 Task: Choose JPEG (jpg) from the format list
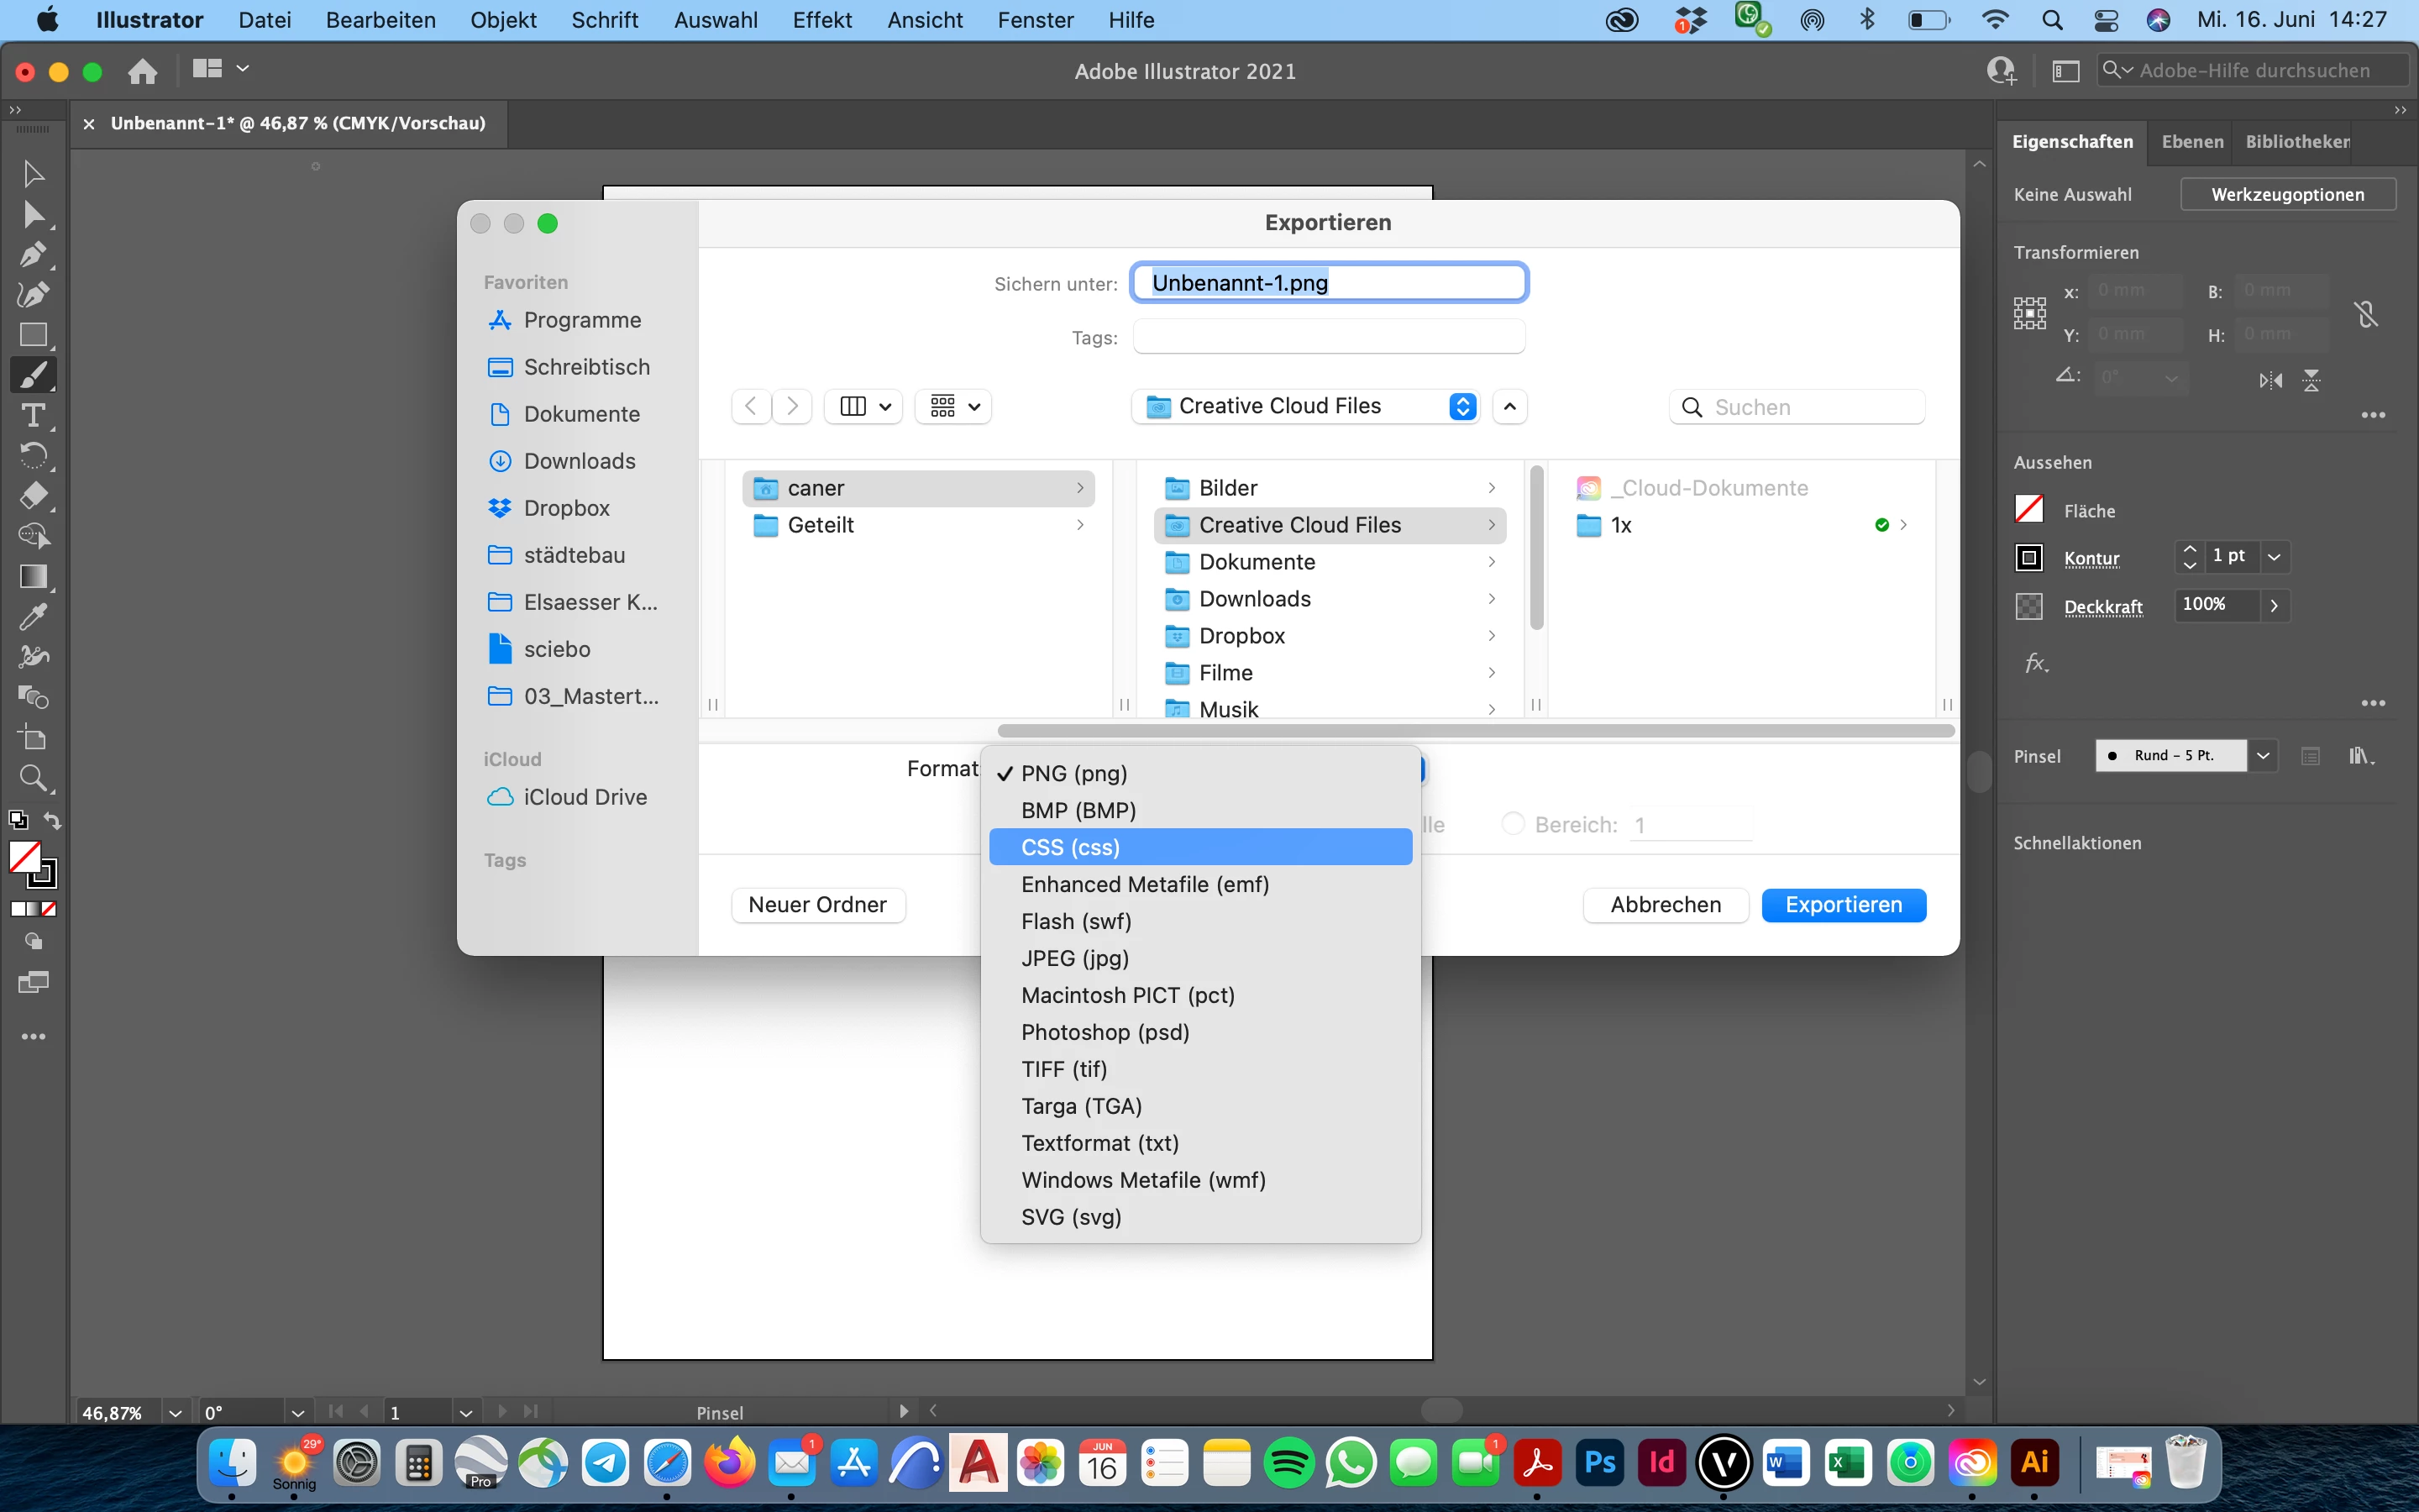[1074, 958]
